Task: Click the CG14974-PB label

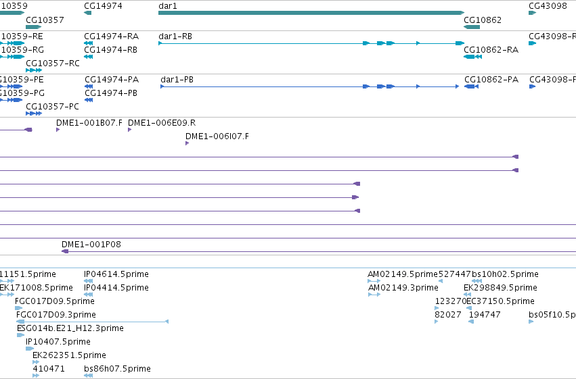Action: click(x=111, y=93)
